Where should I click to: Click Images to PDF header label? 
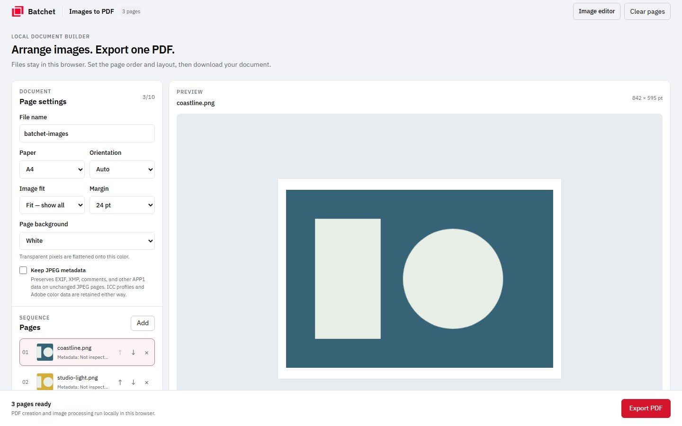pyautogui.click(x=91, y=11)
